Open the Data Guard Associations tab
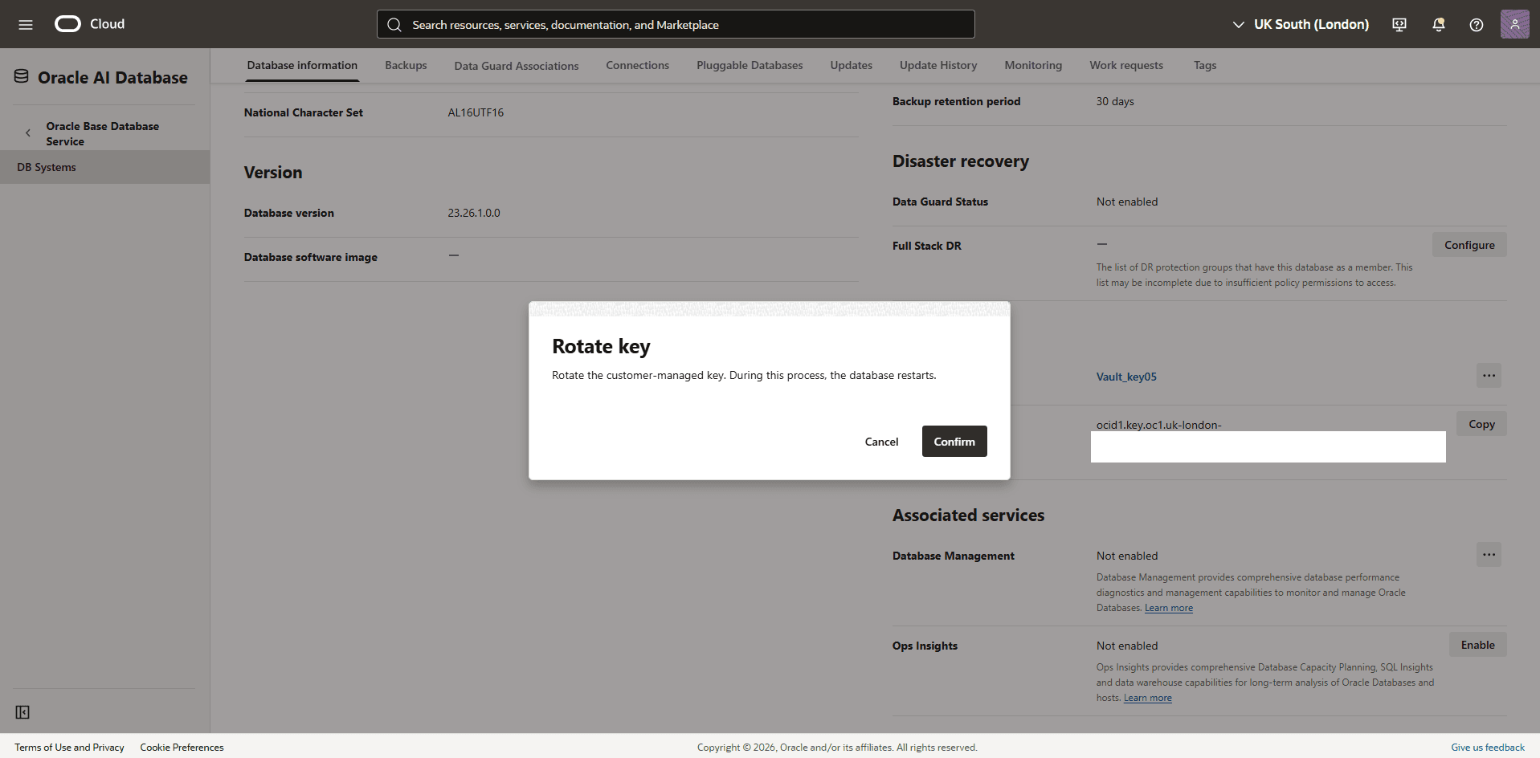 point(517,66)
